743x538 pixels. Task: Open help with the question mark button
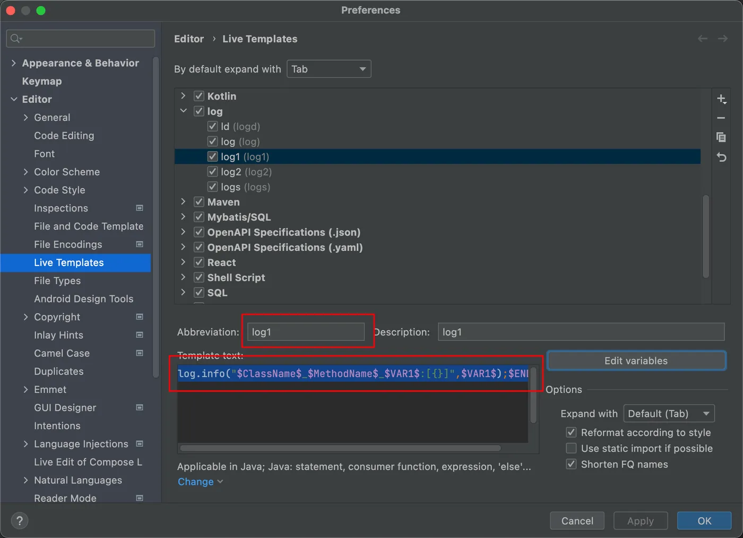tap(20, 521)
